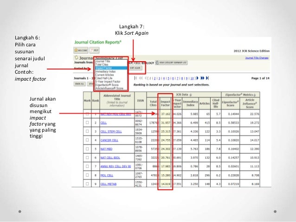Open Journal Title Changes link

[257, 58]
